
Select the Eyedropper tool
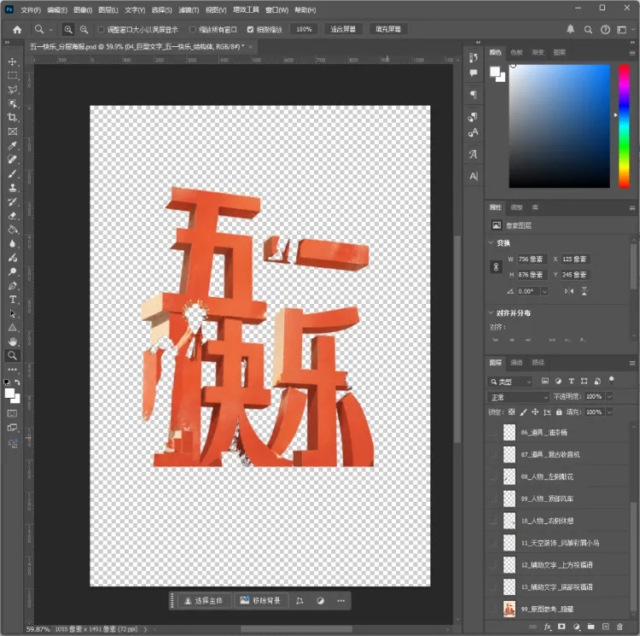pyautogui.click(x=12, y=146)
